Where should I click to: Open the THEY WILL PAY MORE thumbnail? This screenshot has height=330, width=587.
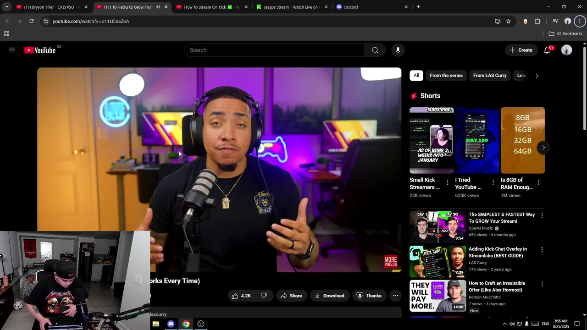pos(437,296)
